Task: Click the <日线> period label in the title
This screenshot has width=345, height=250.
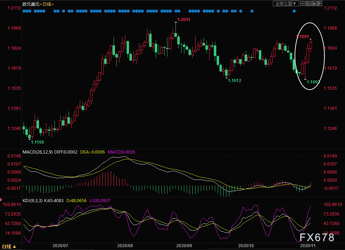Action: [46, 4]
